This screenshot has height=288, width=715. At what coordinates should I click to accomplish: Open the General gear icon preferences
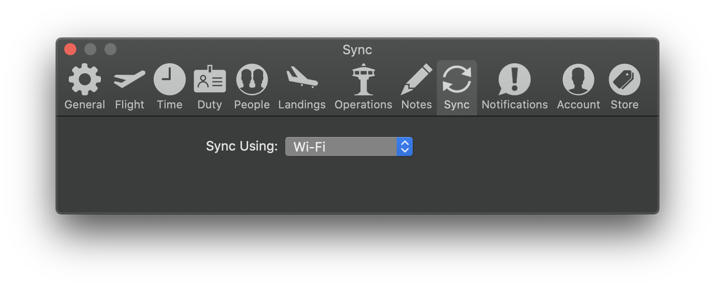(x=85, y=79)
